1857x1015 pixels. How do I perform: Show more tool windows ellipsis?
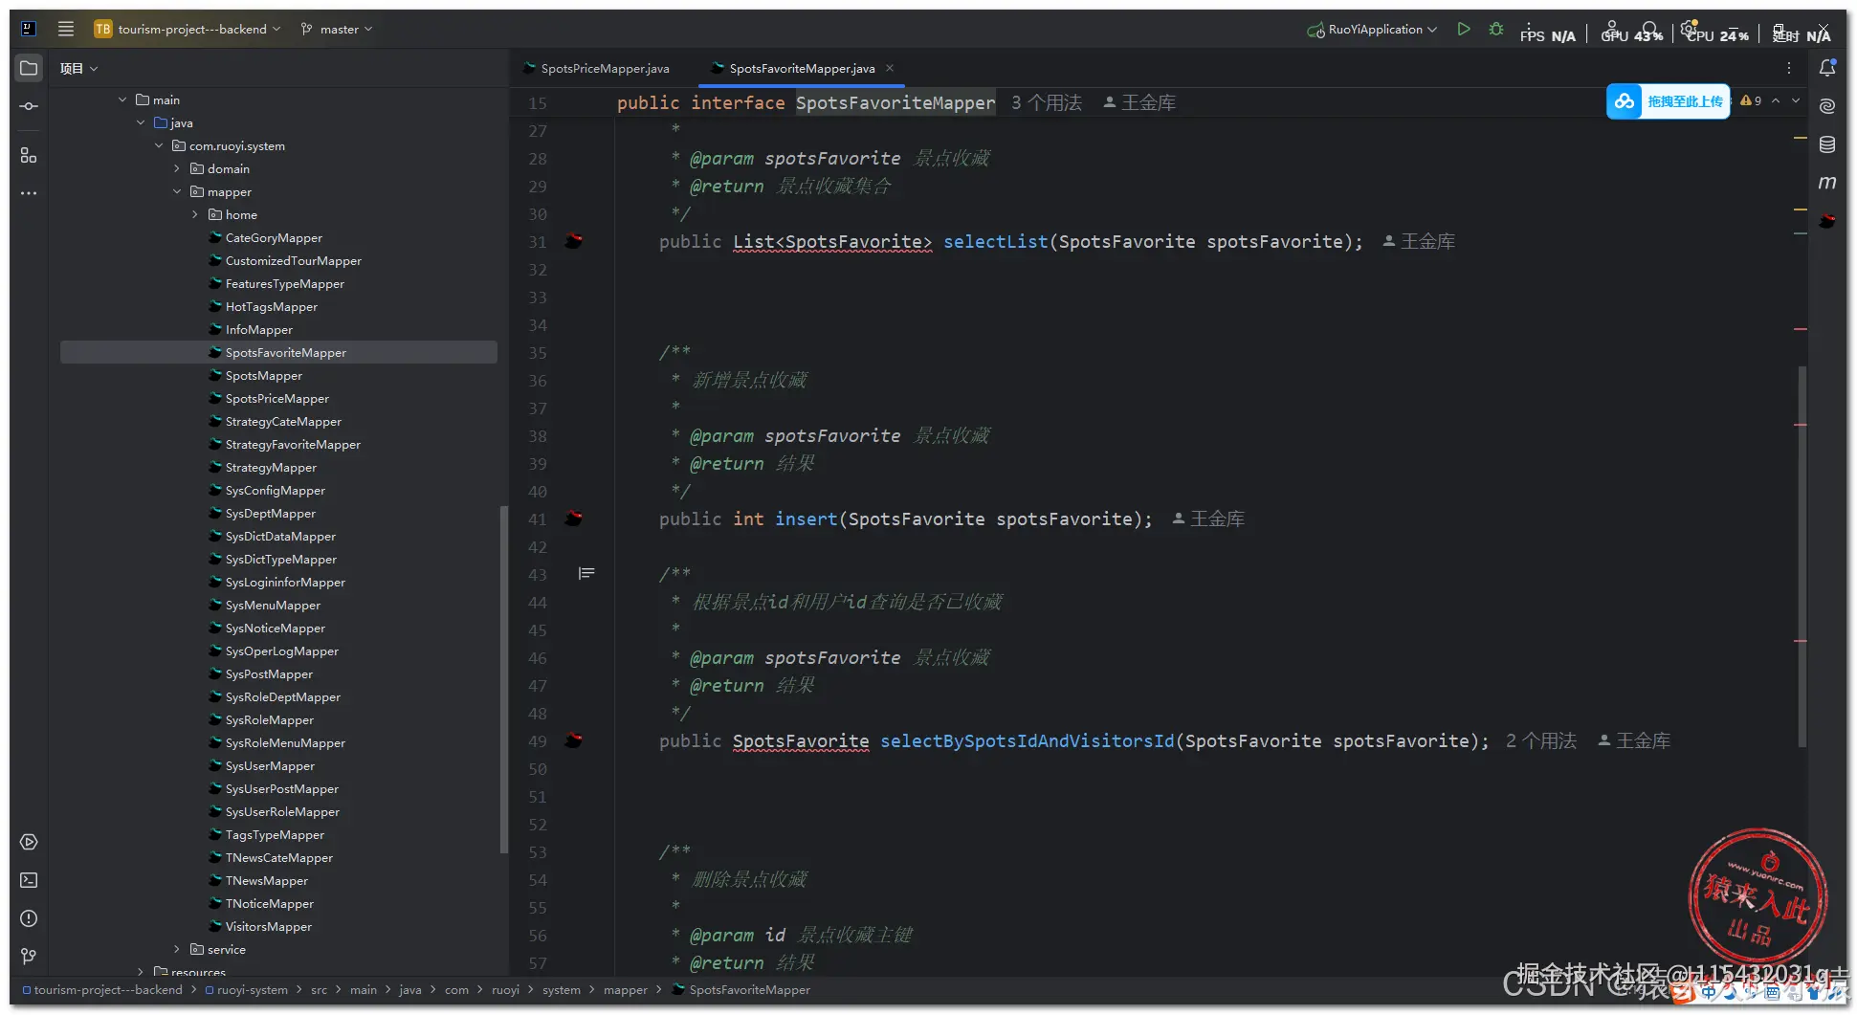coord(29,193)
